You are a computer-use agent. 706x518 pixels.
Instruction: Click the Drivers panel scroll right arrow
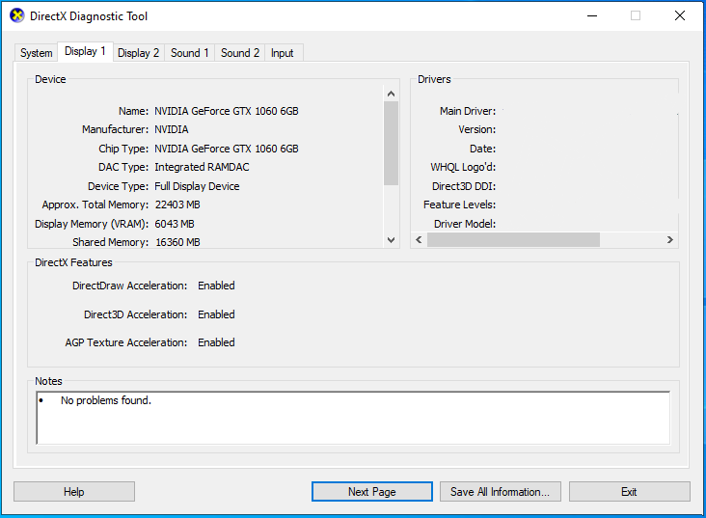point(670,240)
